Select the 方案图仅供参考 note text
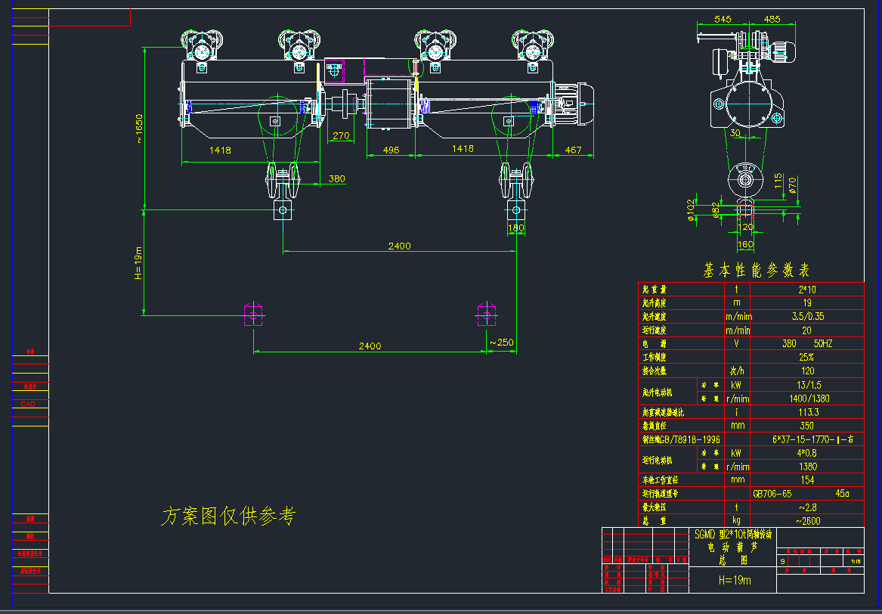The height and width of the screenshot is (614, 882). (228, 516)
